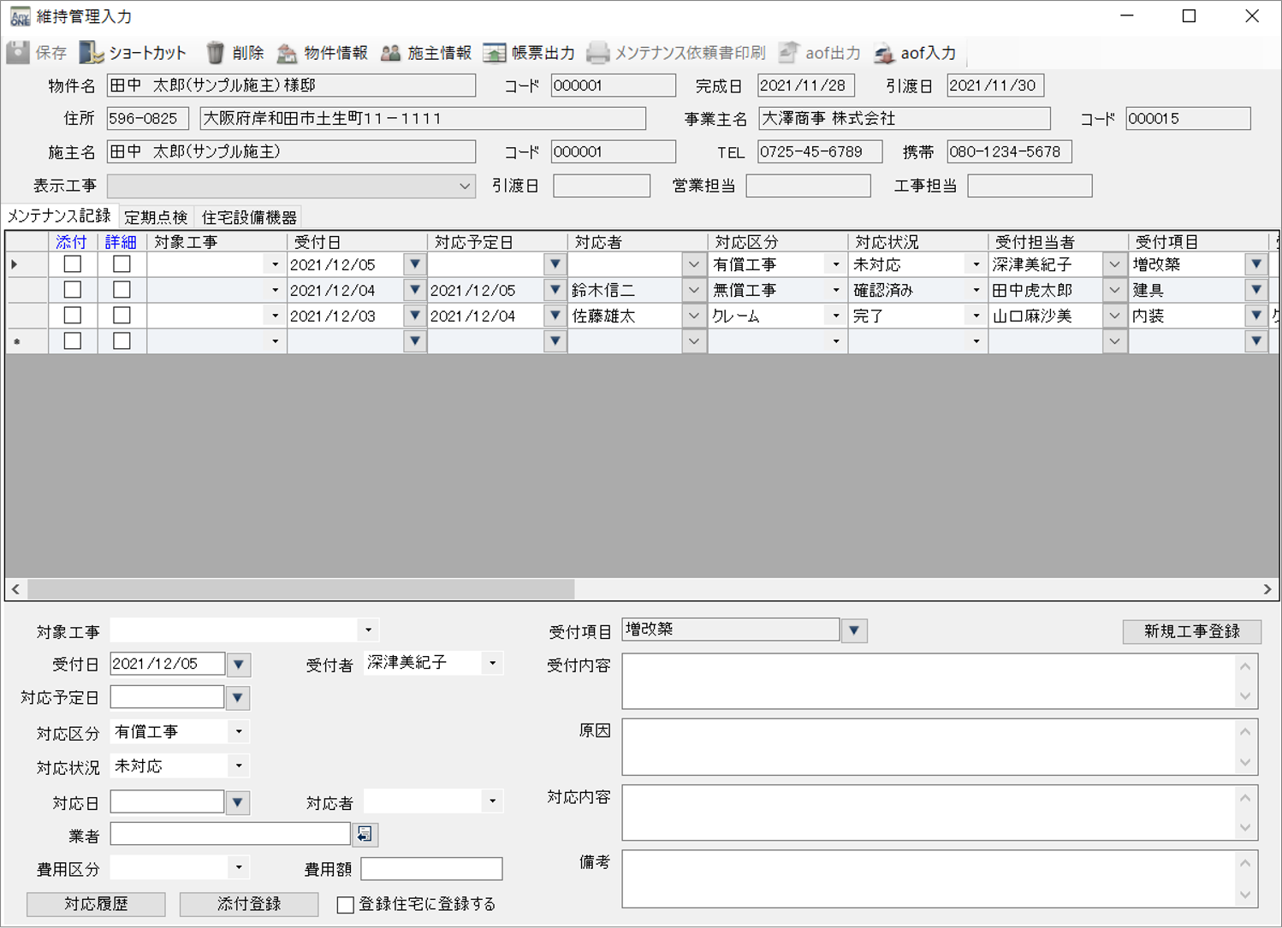1282x928 pixels.
Task: Click the 帳票出力 toolbar icon
Action: tap(495, 53)
